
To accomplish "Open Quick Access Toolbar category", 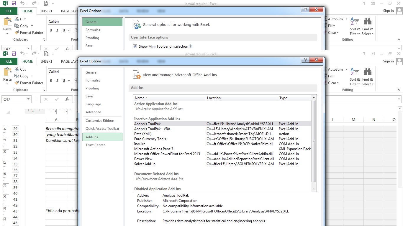I will tap(102, 129).
